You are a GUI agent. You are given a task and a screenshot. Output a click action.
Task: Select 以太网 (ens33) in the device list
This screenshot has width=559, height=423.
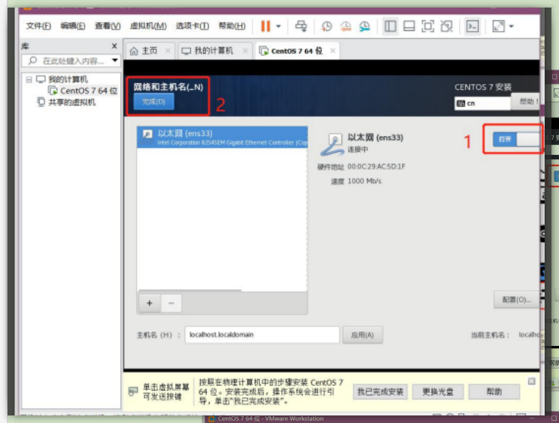(222, 137)
